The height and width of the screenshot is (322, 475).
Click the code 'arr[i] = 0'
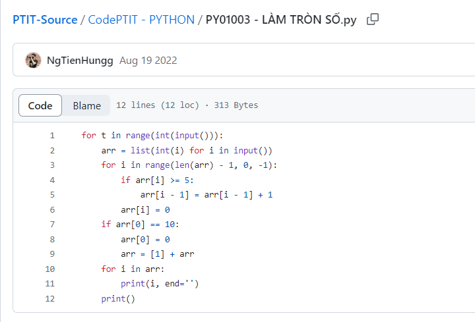[145, 209]
